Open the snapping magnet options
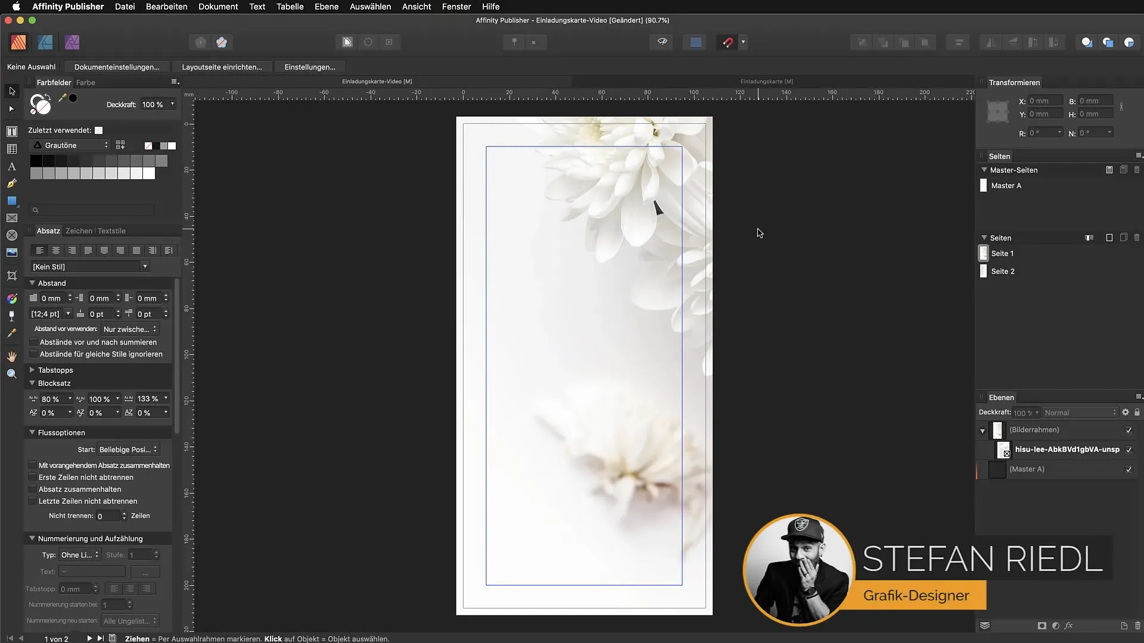Screen dimensions: 1144x643 [743, 42]
